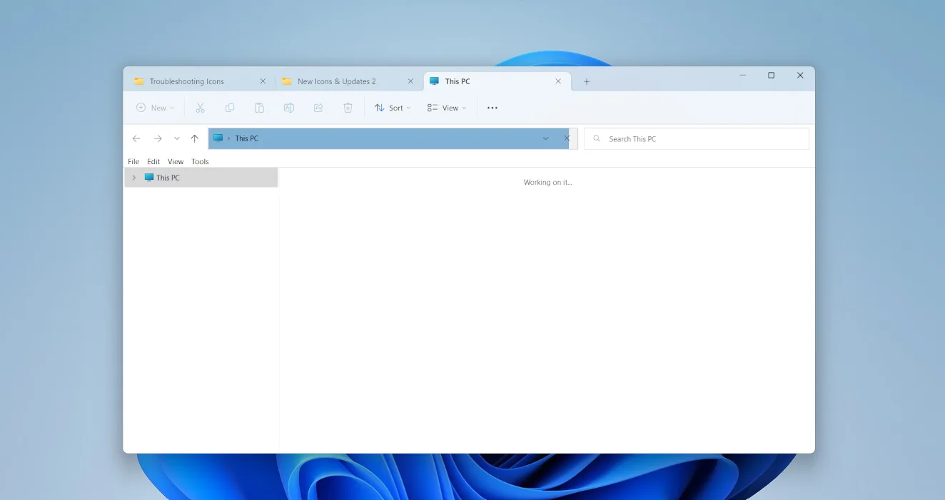
Task: Minimize the File Explorer window
Action: [743, 76]
